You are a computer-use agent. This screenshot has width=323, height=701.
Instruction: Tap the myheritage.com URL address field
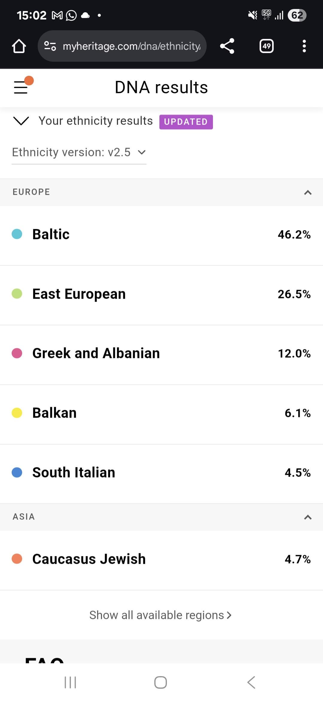click(132, 46)
